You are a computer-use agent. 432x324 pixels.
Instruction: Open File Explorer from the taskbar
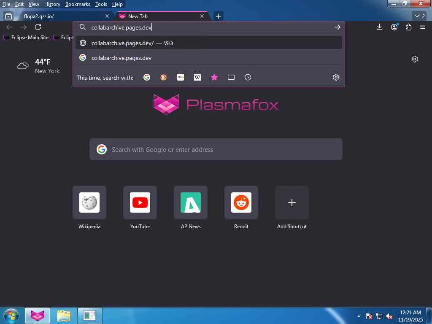[x=64, y=316]
